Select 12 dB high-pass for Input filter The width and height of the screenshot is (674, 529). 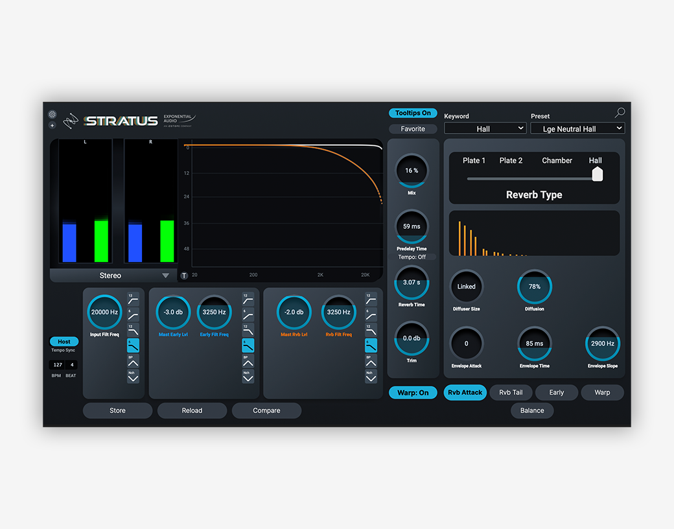click(133, 298)
